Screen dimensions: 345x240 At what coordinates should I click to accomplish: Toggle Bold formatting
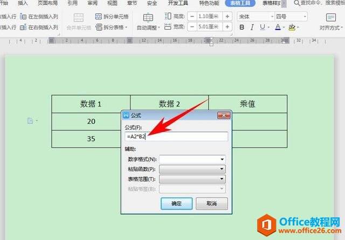[x=241, y=27]
